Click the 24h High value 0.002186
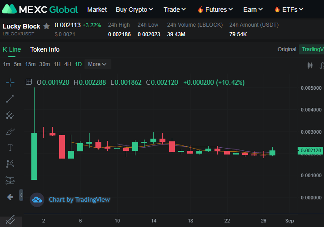The image size is (324, 227). (x=120, y=34)
